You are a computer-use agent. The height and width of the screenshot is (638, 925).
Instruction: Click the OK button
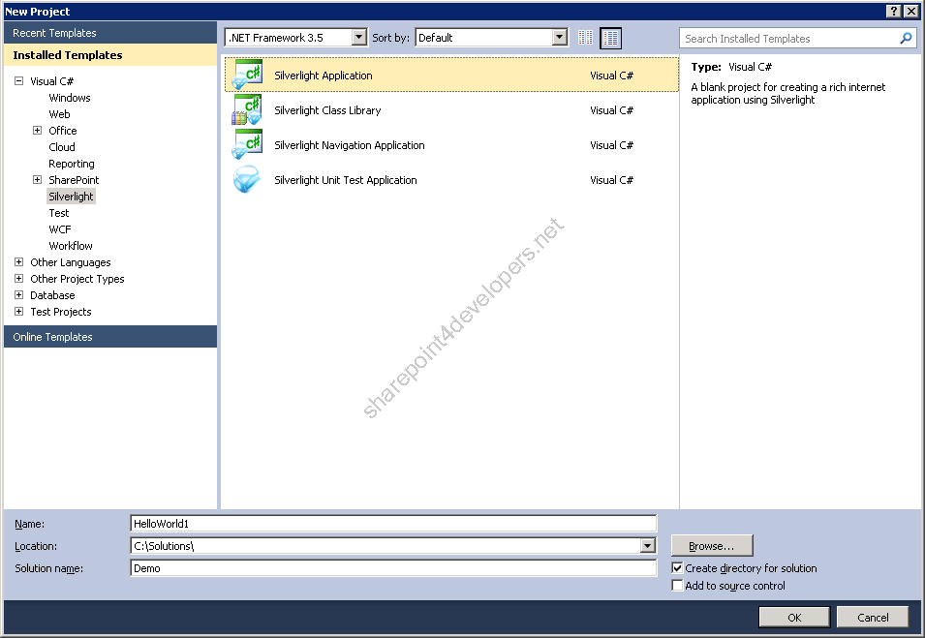coord(794,618)
